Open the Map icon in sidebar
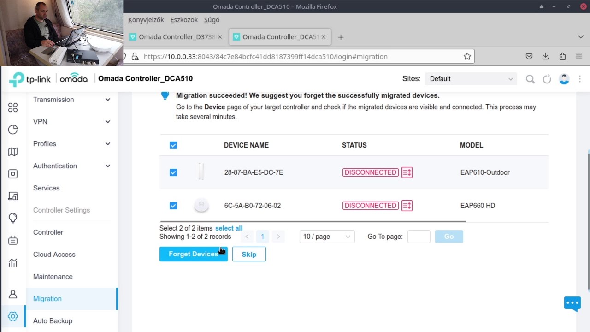This screenshot has width=590, height=332. tap(13, 152)
